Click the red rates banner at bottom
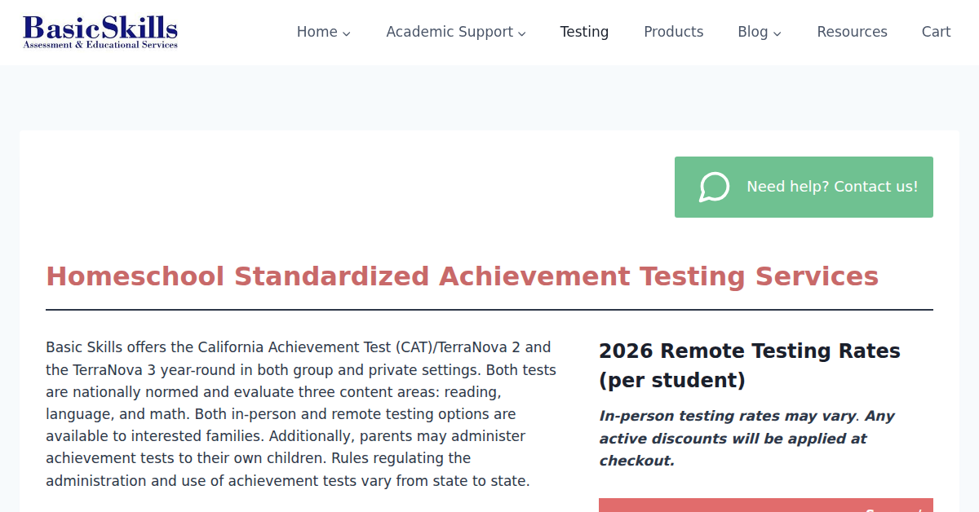 coord(765,505)
